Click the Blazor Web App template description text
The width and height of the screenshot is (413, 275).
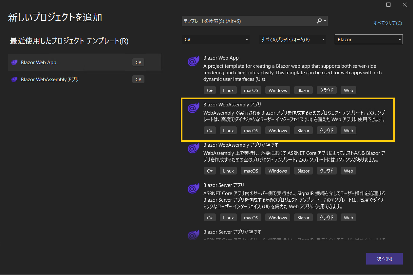292,73
